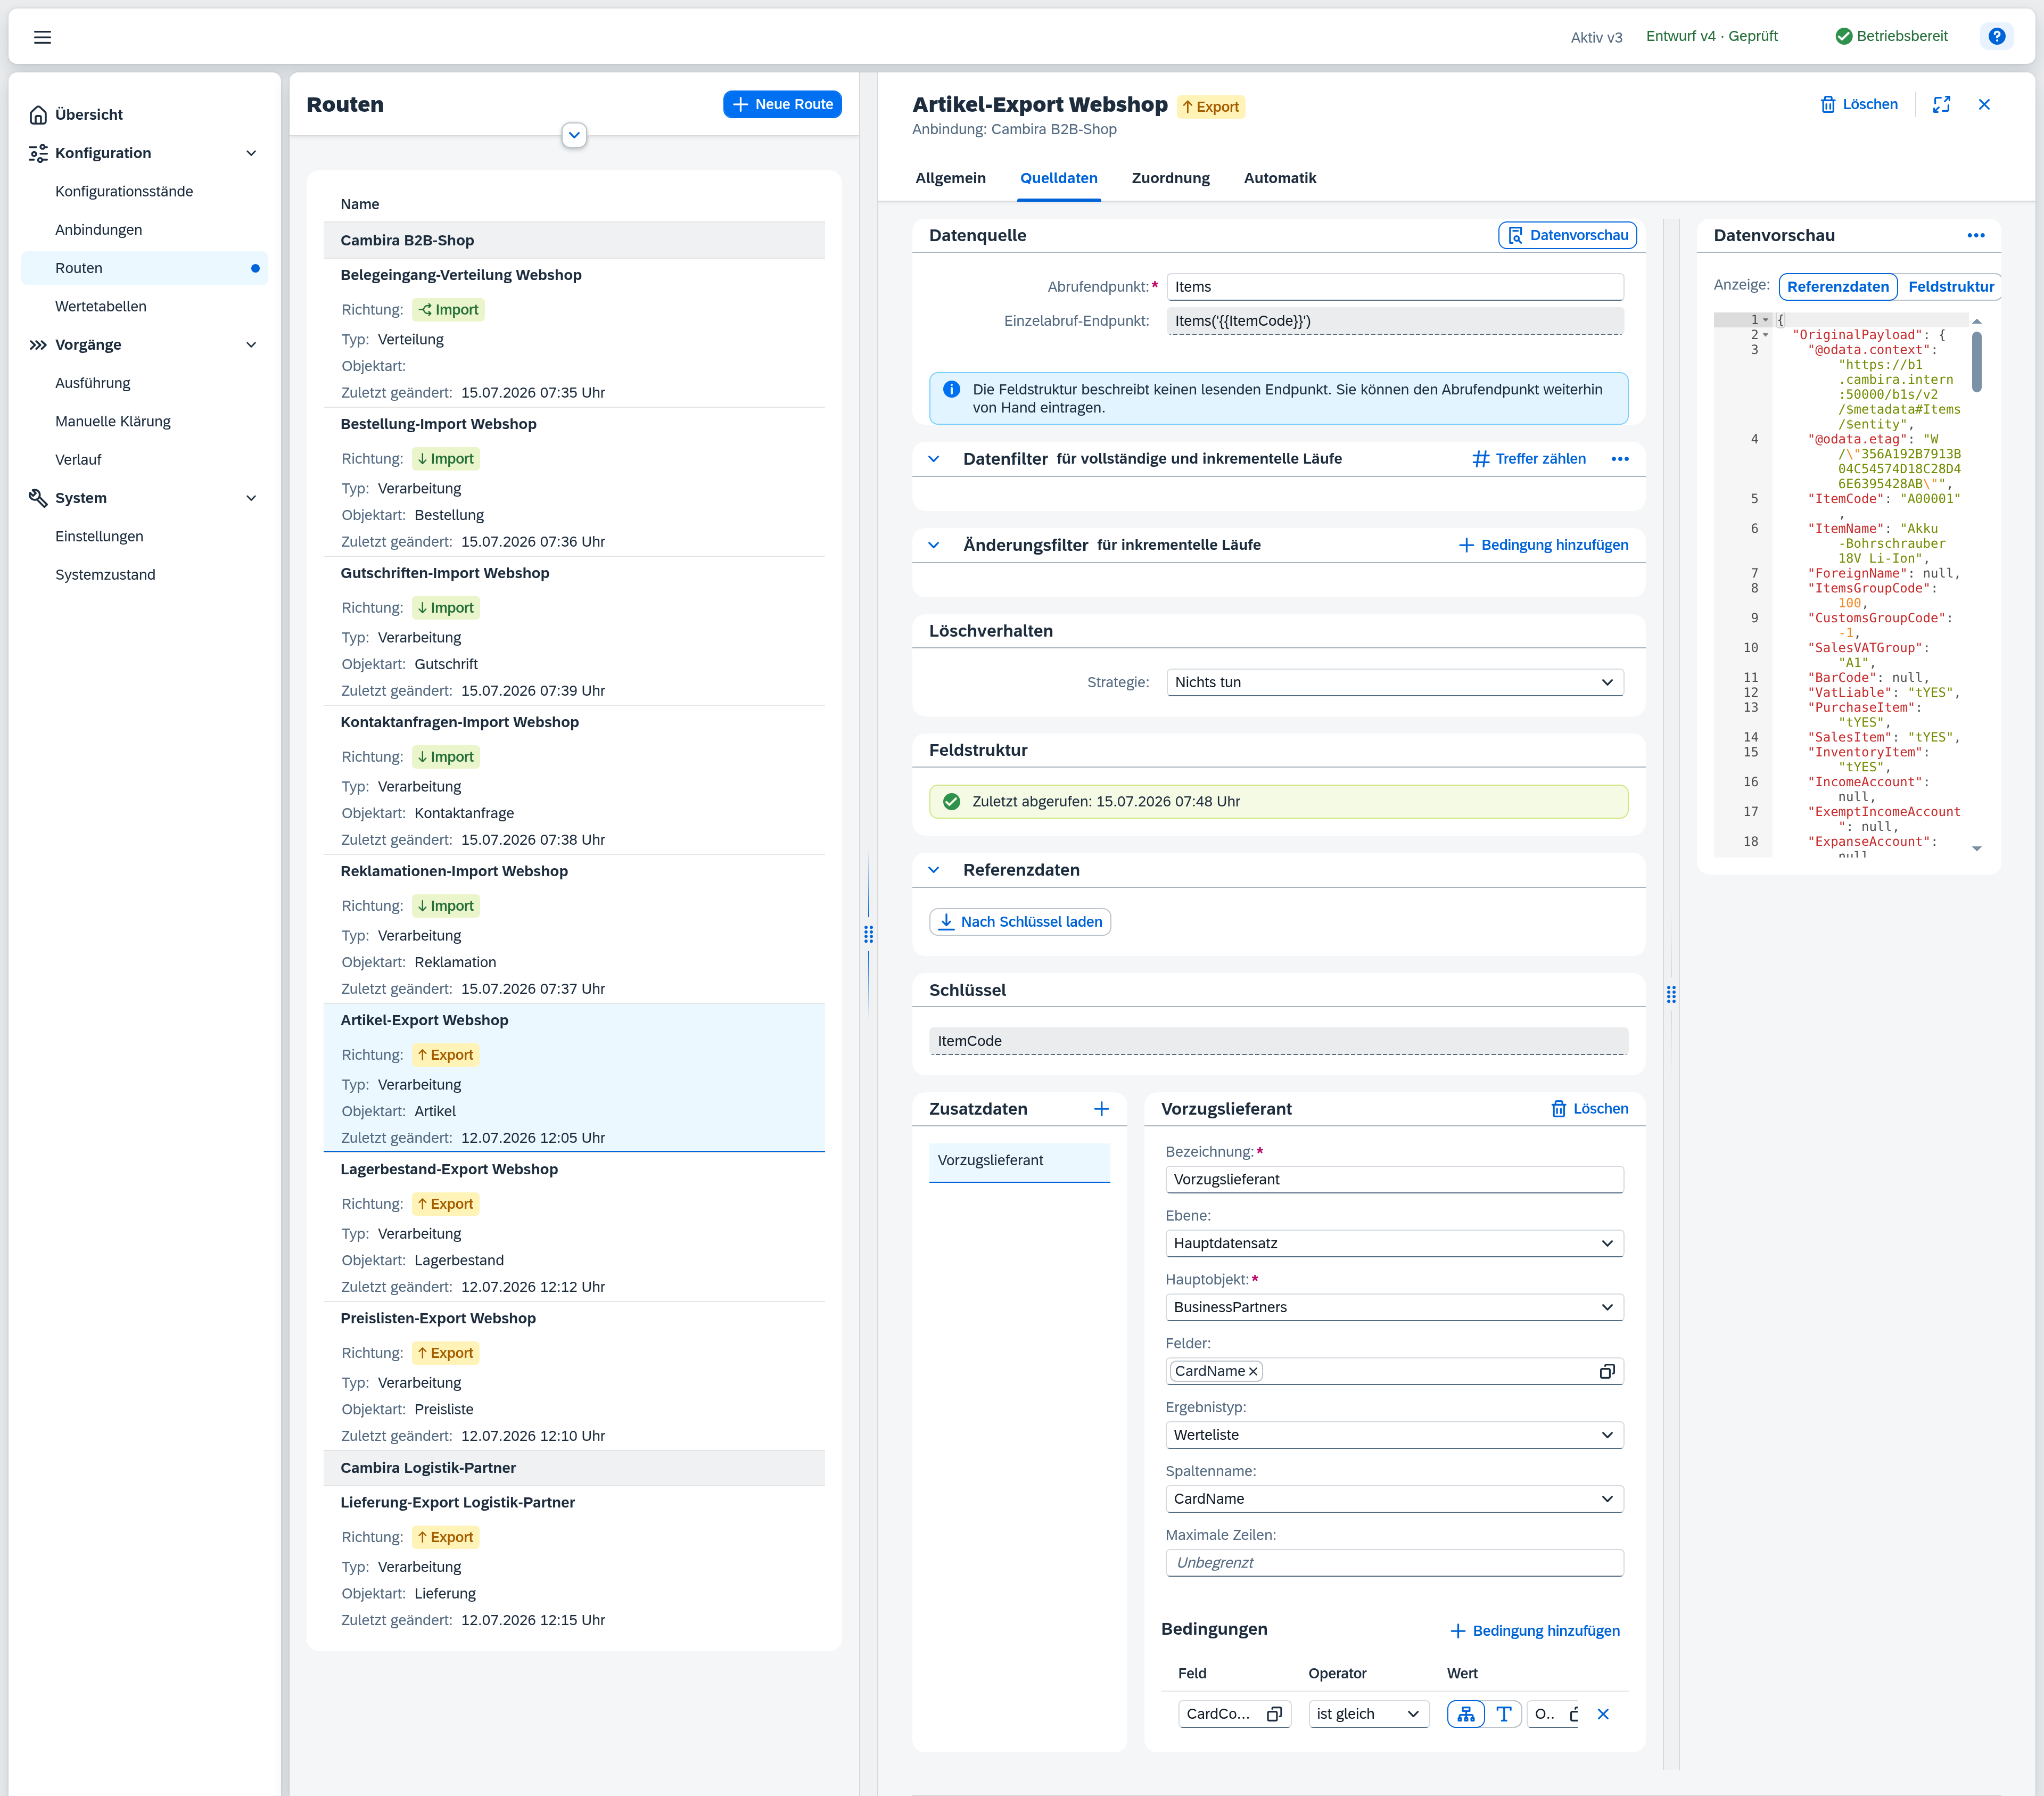Click the Konfiguration sliders icon
The width and height of the screenshot is (2044, 1796).
tap(38, 153)
